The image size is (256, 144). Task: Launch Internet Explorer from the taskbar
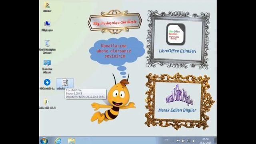pyautogui.click(x=58, y=140)
